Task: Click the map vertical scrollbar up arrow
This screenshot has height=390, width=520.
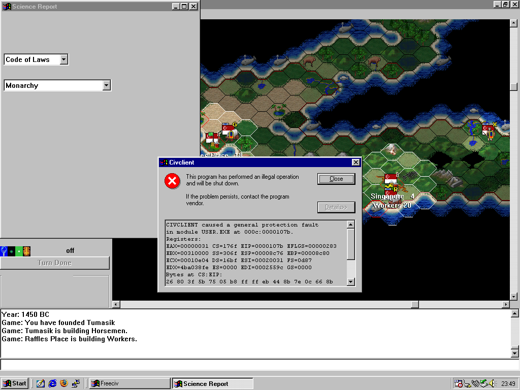Action: [513, 23]
